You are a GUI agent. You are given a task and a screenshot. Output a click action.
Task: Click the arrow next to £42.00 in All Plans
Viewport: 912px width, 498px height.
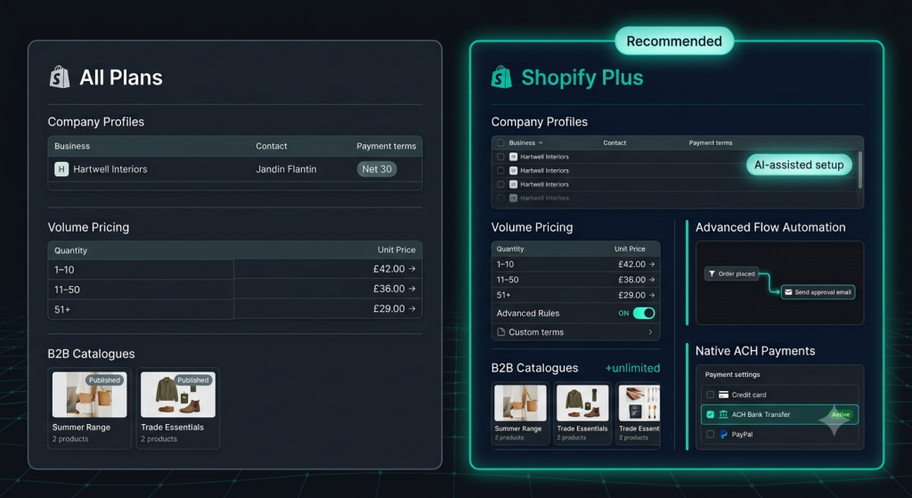tap(411, 269)
